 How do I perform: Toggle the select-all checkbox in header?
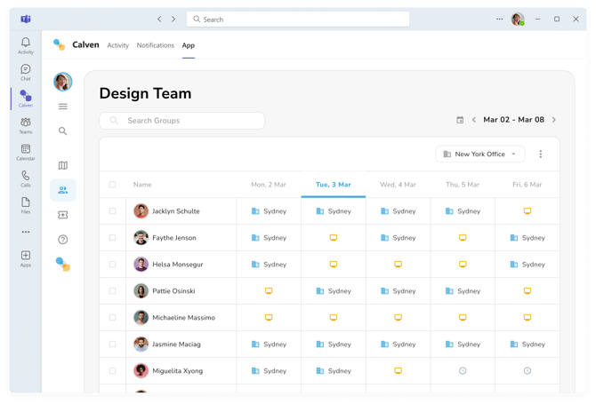[112, 185]
